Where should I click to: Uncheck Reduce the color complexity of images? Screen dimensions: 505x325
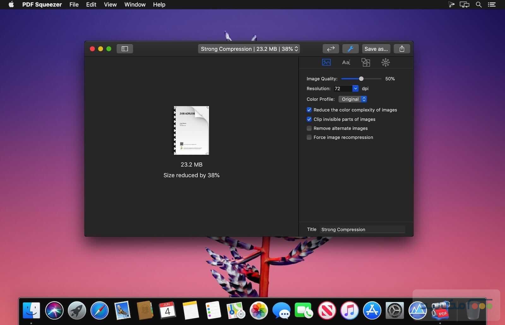[309, 110]
